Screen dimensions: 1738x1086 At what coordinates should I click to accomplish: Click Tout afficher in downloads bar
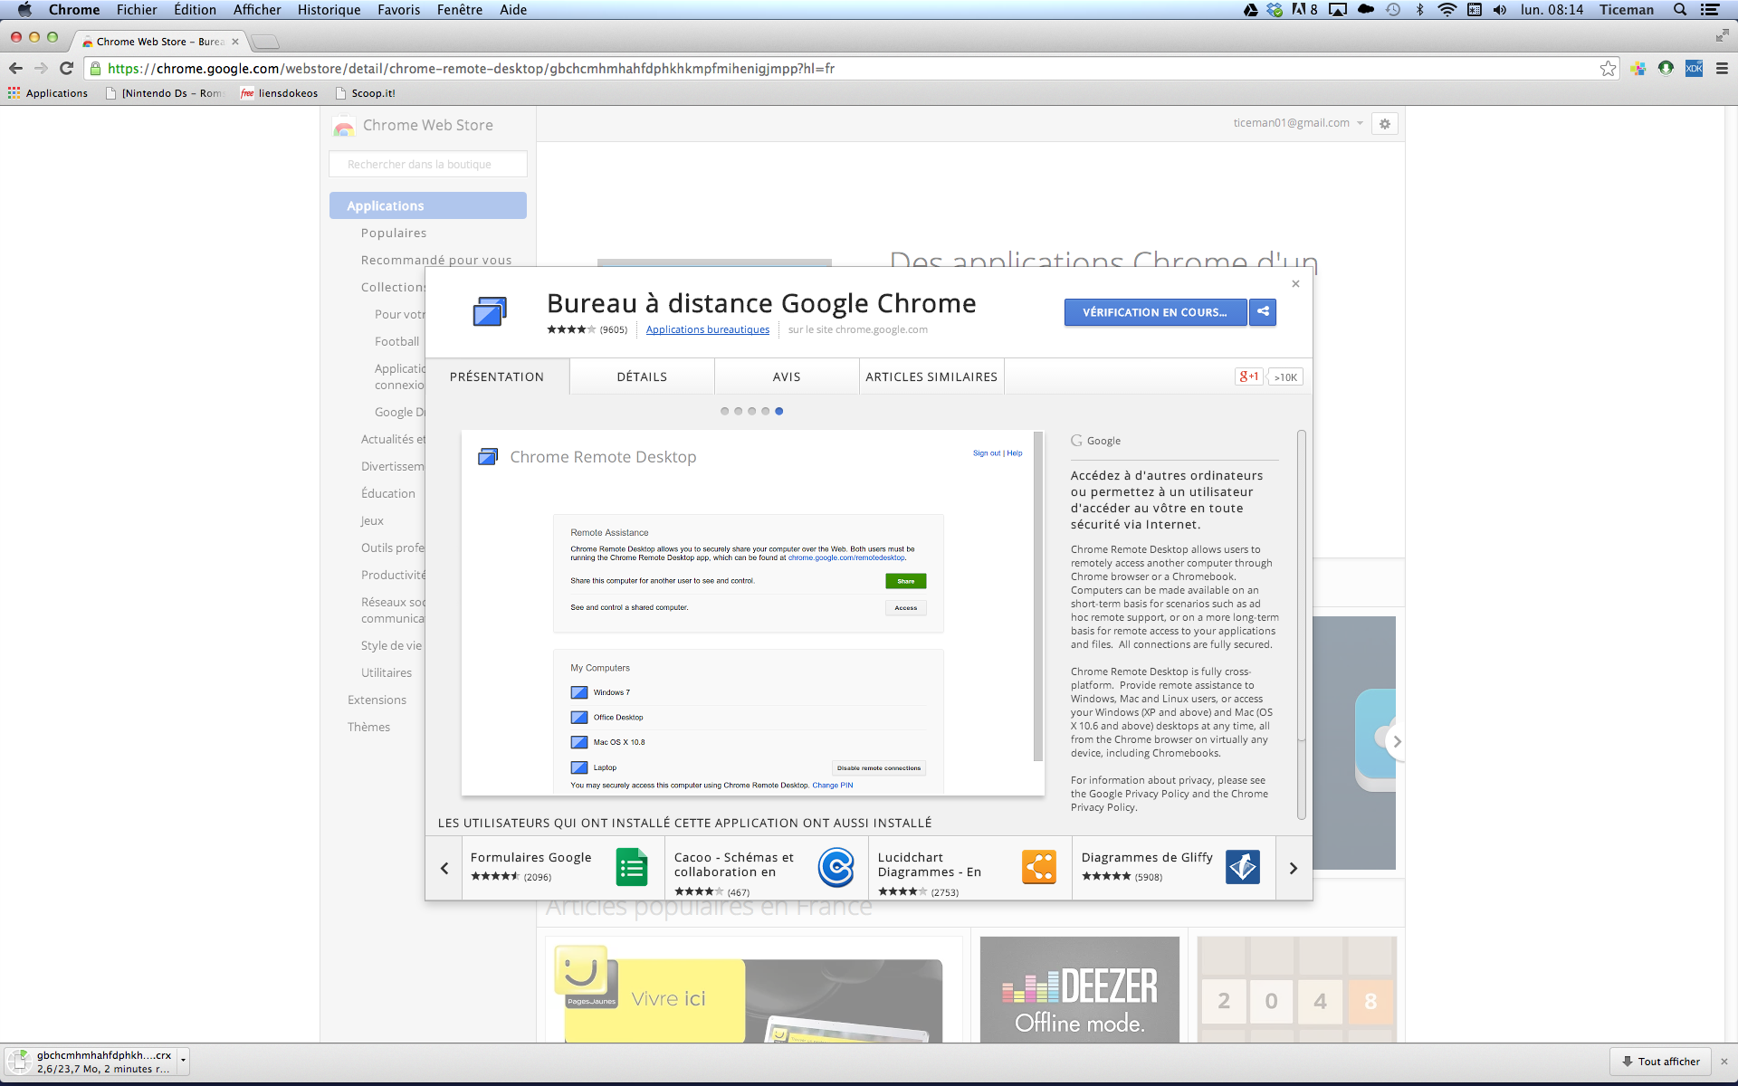[1660, 1062]
